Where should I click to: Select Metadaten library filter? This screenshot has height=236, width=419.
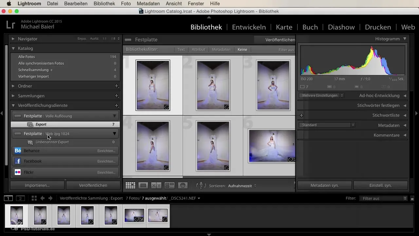pos(221,49)
